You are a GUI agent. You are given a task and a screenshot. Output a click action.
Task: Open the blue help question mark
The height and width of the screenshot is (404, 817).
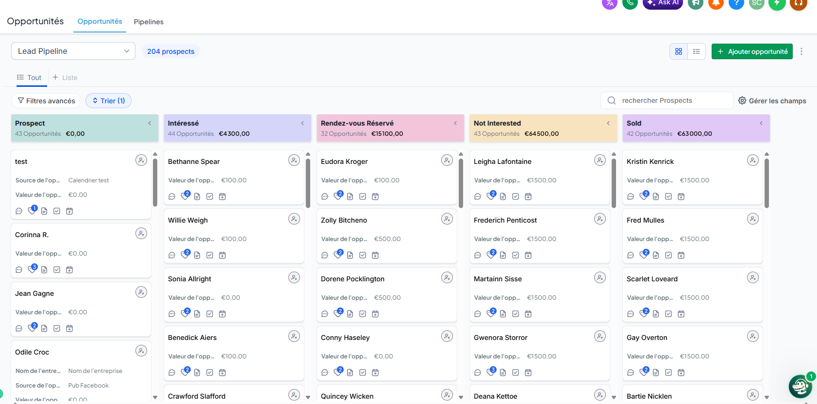[x=736, y=3]
